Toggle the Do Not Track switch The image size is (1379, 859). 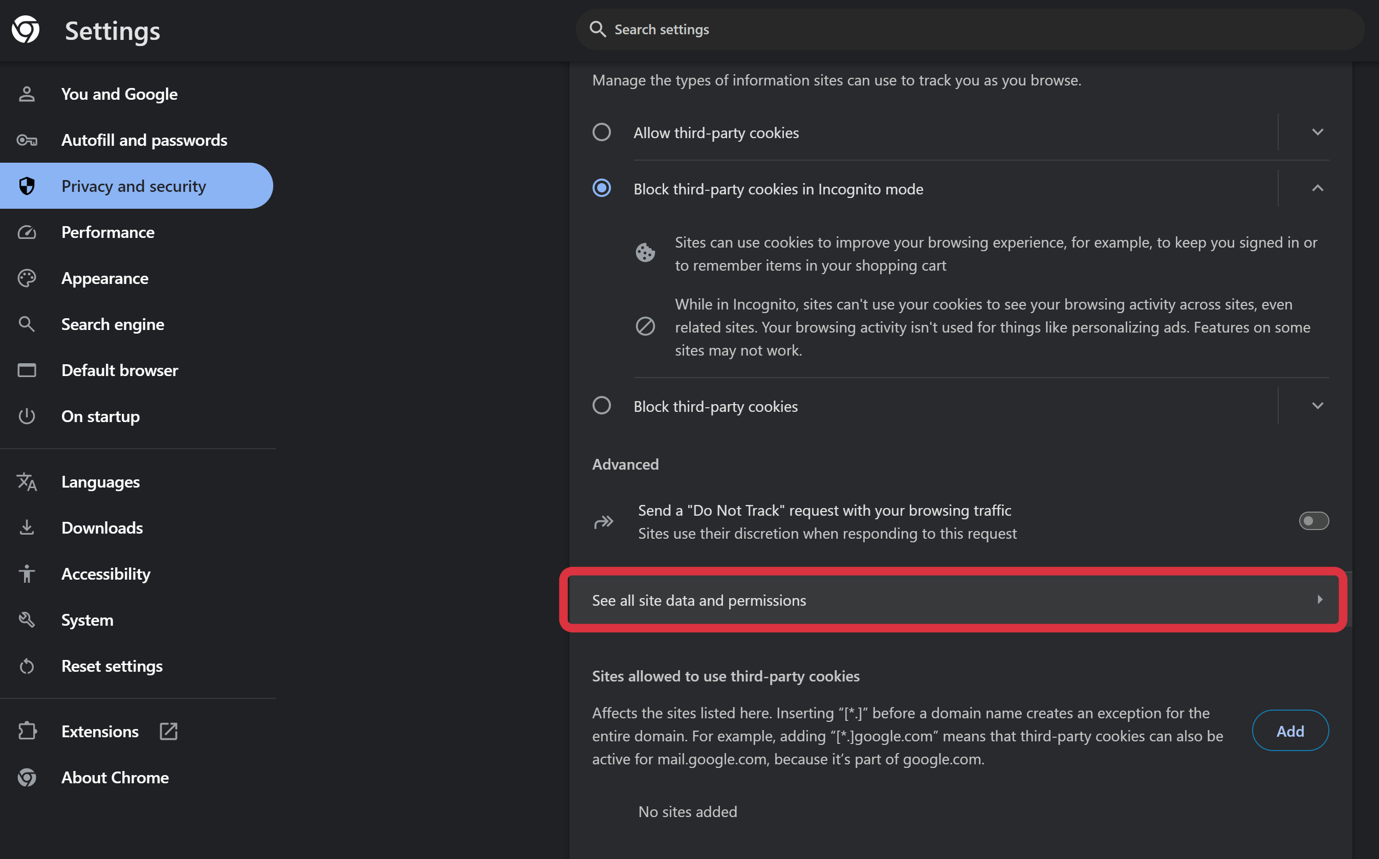tap(1314, 521)
